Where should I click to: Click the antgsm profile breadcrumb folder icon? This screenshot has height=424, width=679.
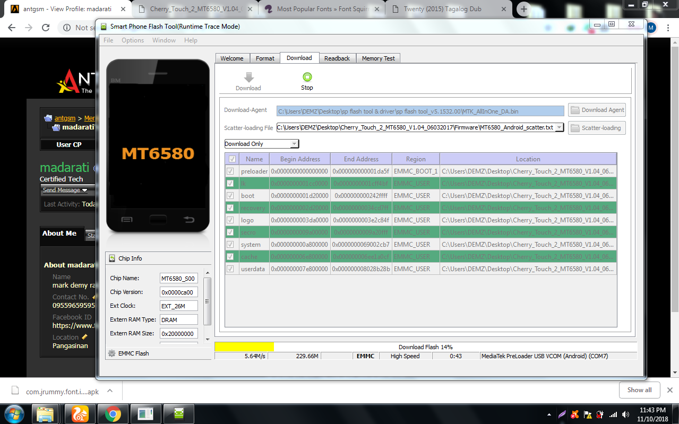pos(48,118)
